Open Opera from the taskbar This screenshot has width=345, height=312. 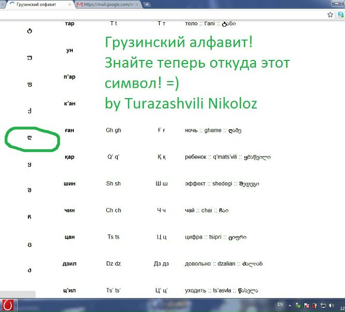[x=8, y=305]
